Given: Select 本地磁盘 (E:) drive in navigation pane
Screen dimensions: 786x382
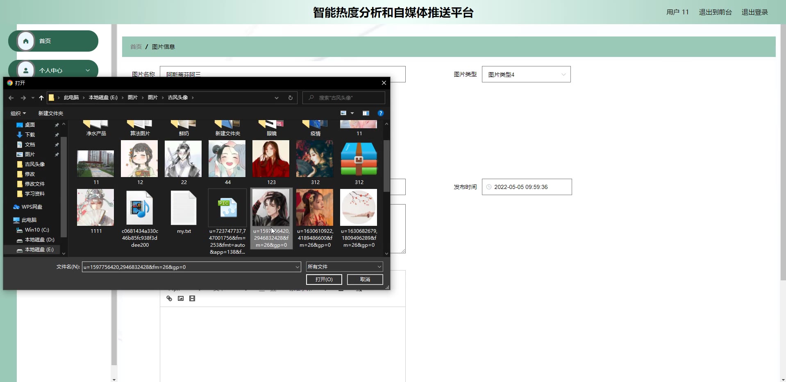Looking at the screenshot, I should click(x=39, y=249).
